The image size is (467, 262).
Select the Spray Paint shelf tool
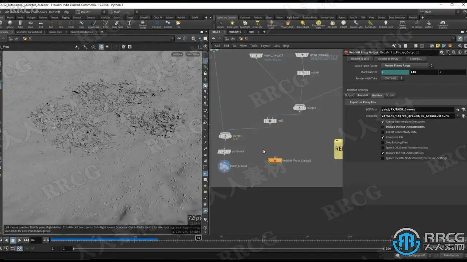(x=117, y=24)
